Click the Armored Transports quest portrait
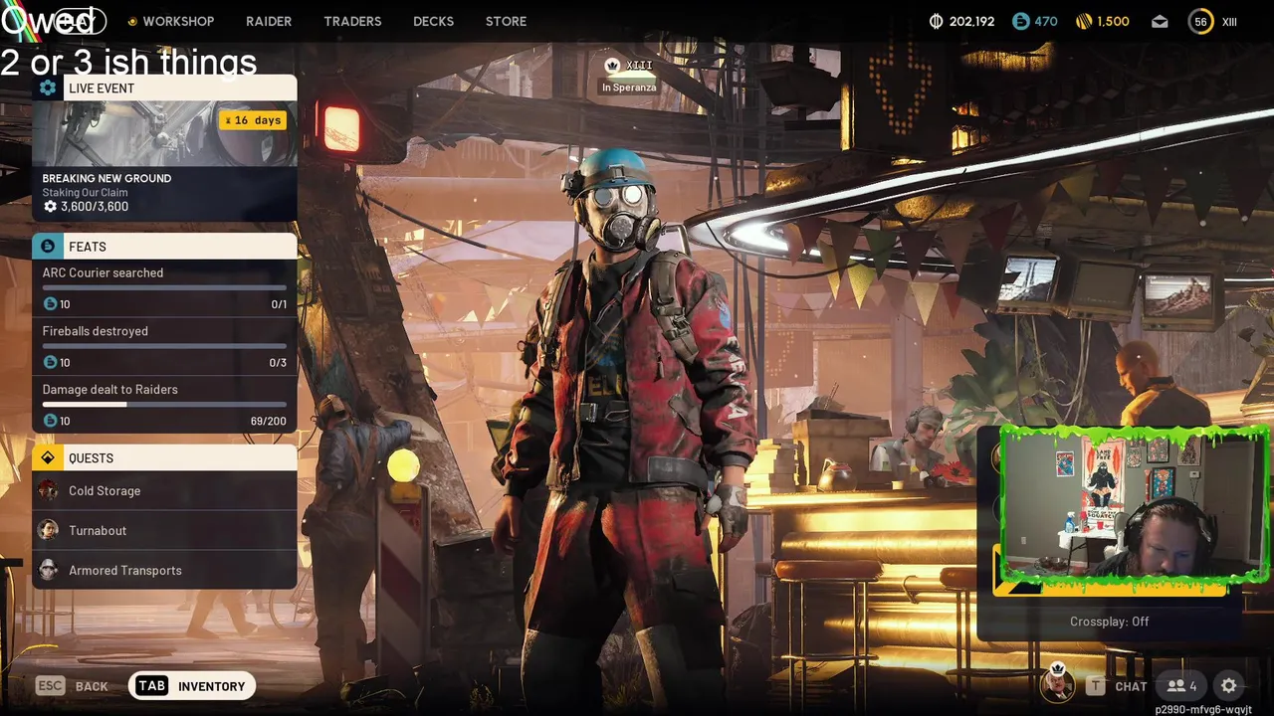 (x=48, y=570)
